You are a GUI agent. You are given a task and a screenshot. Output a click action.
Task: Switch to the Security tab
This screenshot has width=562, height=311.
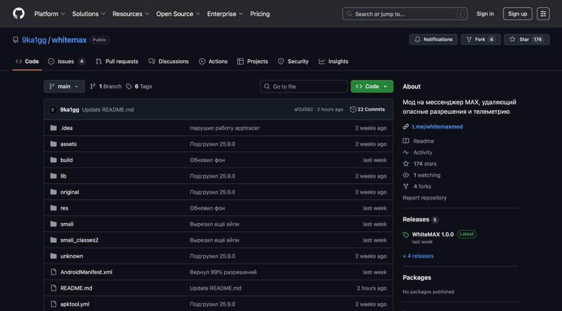click(293, 61)
